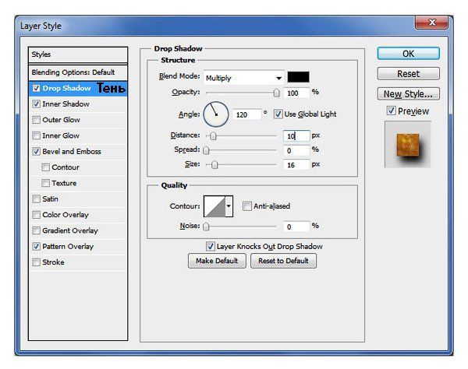The height and width of the screenshot is (369, 468).
Task: Click the Noise slider handle
Action: click(206, 227)
